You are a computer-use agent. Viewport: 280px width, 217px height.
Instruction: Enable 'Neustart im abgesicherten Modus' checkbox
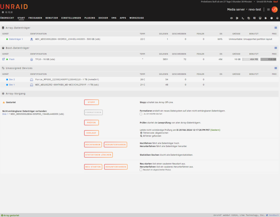pyautogui.click(x=141, y=170)
